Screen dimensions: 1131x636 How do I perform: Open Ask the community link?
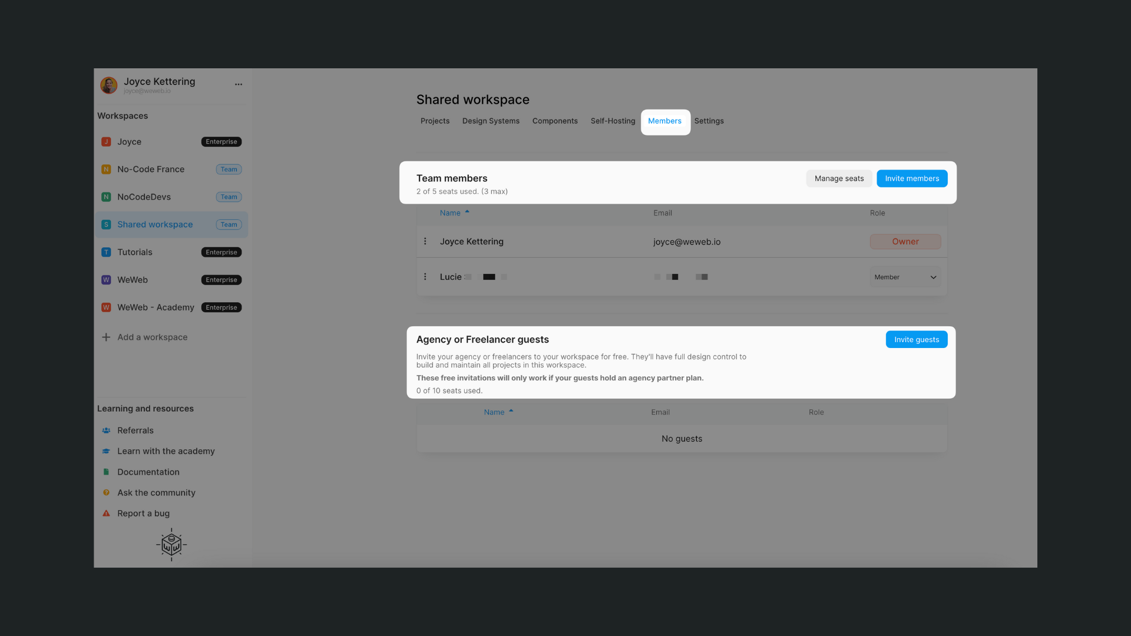[156, 493]
